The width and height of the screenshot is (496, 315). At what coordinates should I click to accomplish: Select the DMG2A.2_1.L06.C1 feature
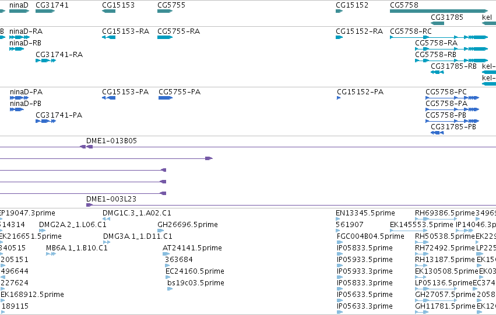click(x=73, y=225)
